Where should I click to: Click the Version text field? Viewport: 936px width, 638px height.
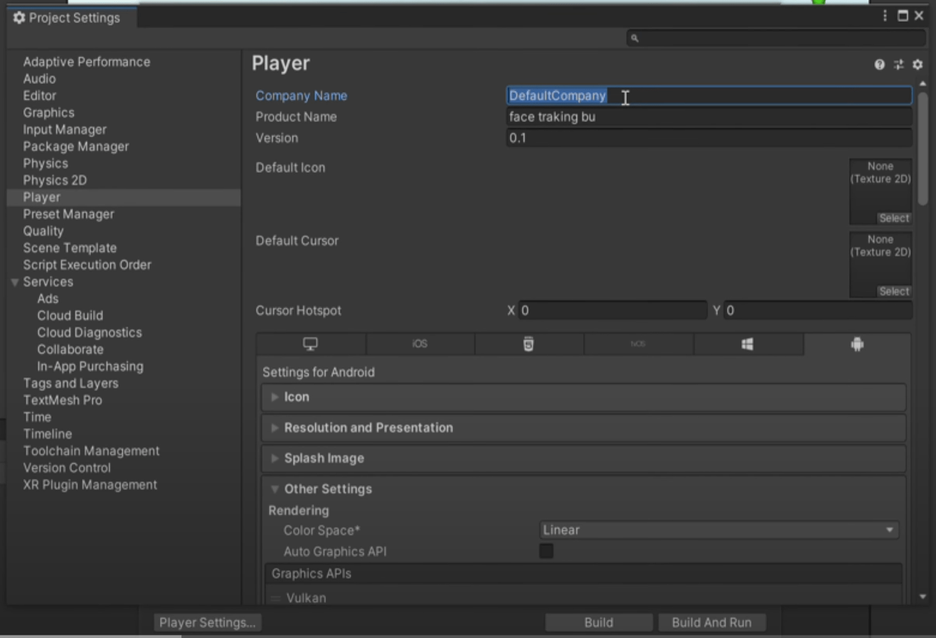tap(709, 138)
